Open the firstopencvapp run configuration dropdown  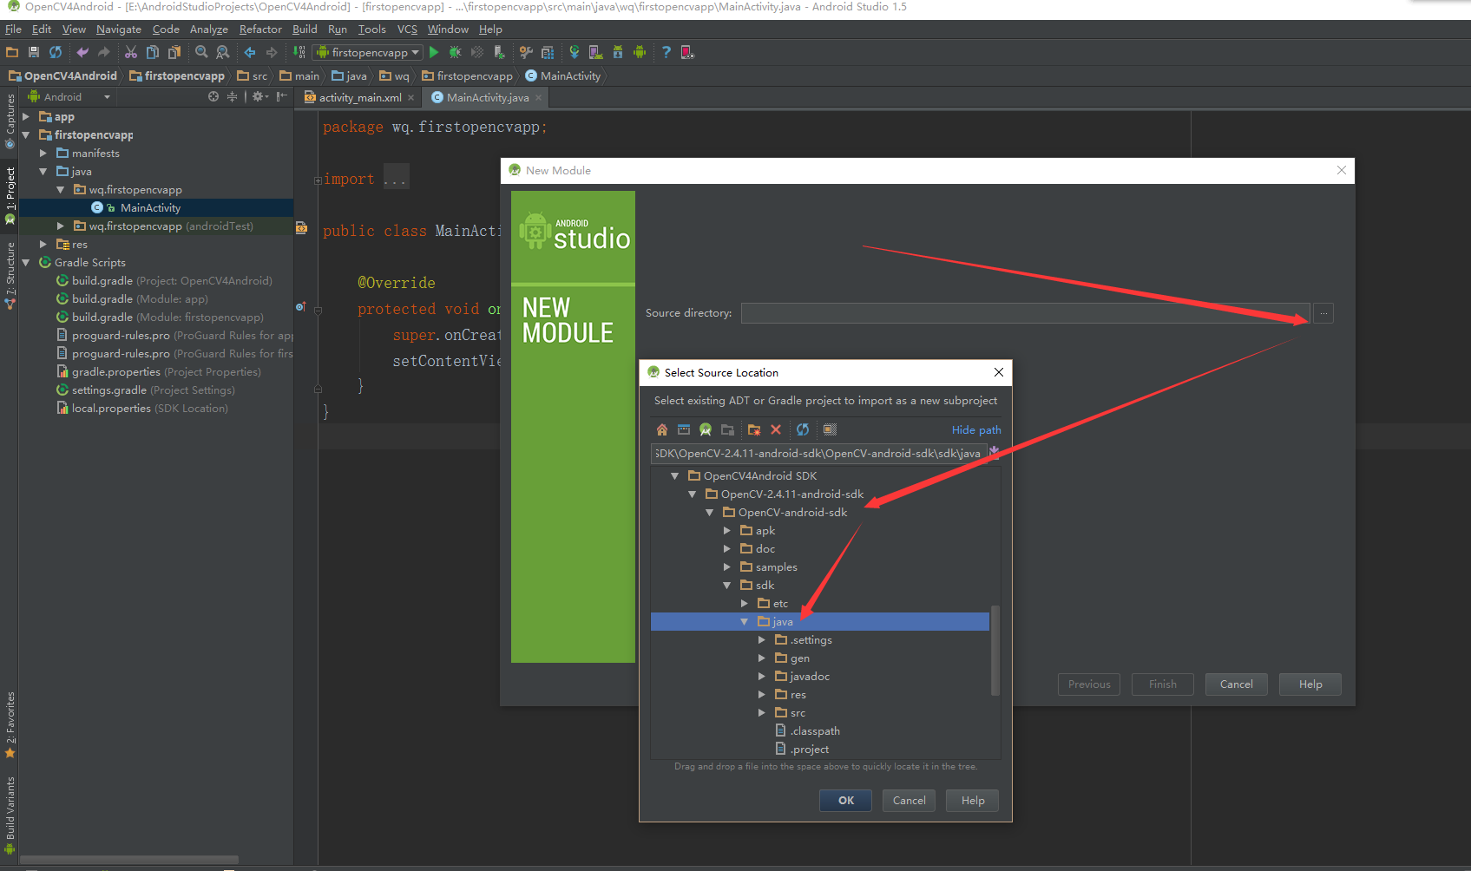click(x=368, y=52)
